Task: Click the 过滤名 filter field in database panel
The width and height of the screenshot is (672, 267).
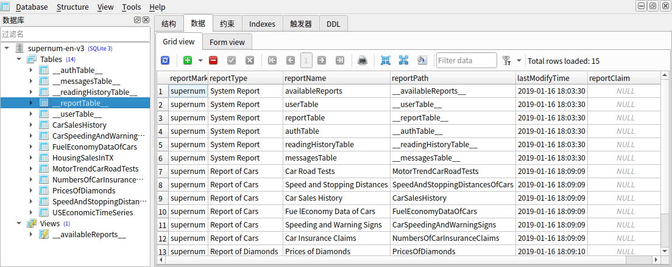Action: (x=75, y=34)
